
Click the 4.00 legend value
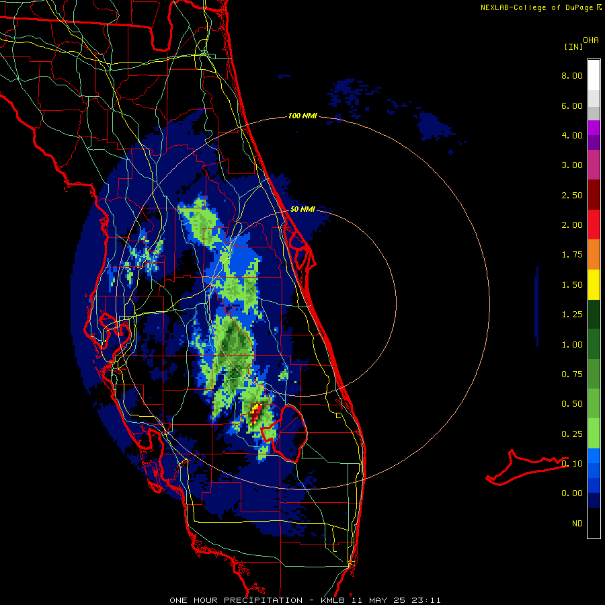(x=572, y=135)
